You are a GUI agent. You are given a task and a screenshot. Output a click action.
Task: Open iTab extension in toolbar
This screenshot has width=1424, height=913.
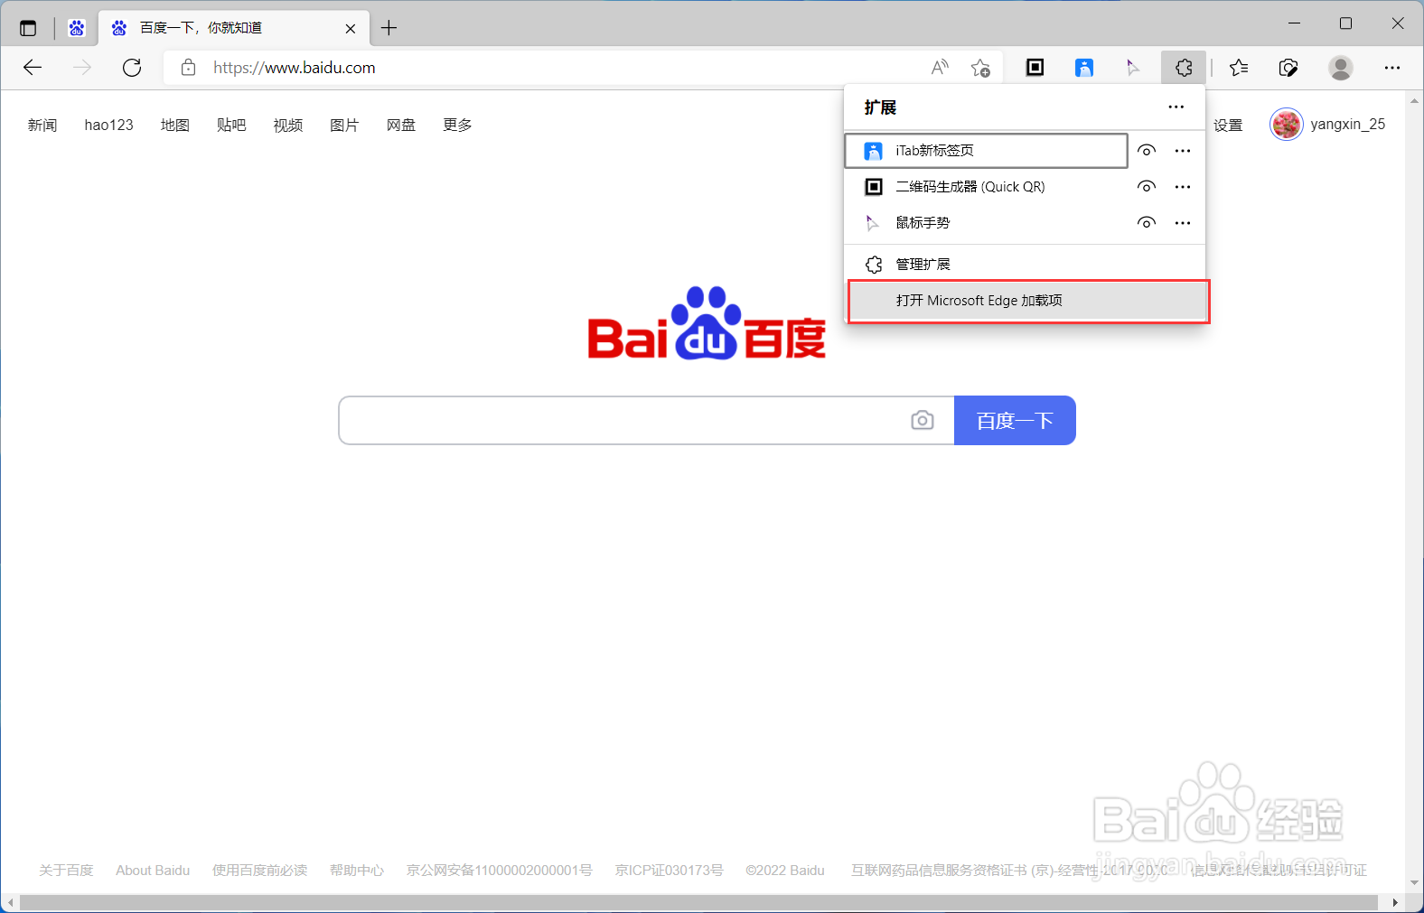(1084, 68)
